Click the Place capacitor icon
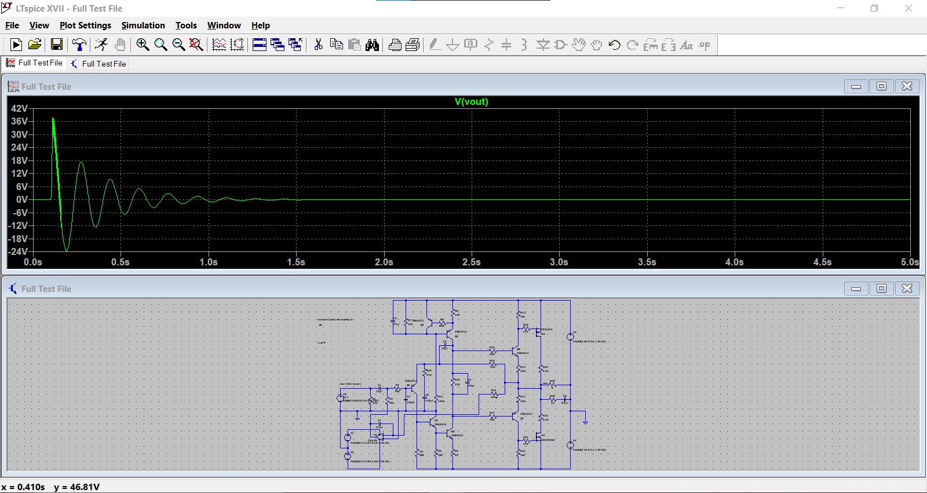This screenshot has width=927, height=493. (x=506, y=45)
